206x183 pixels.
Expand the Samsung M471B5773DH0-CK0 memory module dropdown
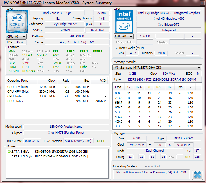(157, 68)
